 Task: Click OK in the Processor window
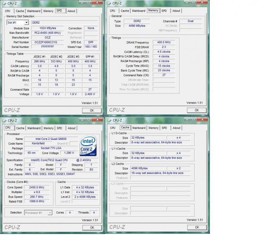click(92, 228)
